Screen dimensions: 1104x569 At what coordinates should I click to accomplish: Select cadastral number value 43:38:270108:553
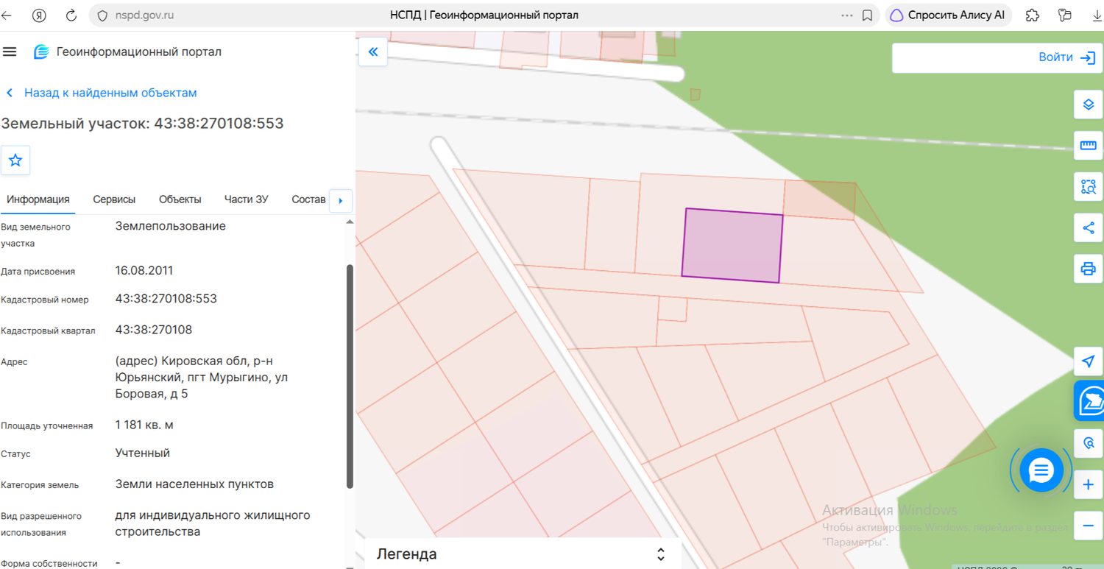click(x=166, y=299)
